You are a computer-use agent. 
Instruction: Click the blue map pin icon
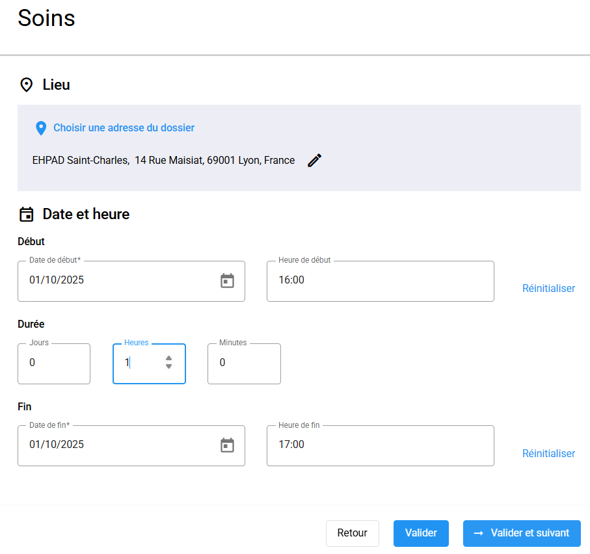pyautogui.click(x=41, y=128)
